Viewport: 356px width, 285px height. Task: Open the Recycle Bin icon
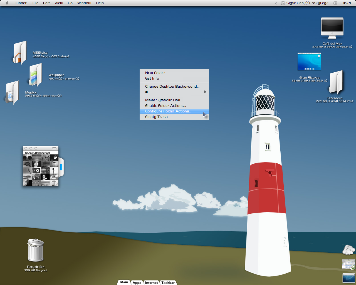click(x=36, y=250)
